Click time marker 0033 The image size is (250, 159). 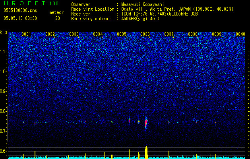coord(74,34)
